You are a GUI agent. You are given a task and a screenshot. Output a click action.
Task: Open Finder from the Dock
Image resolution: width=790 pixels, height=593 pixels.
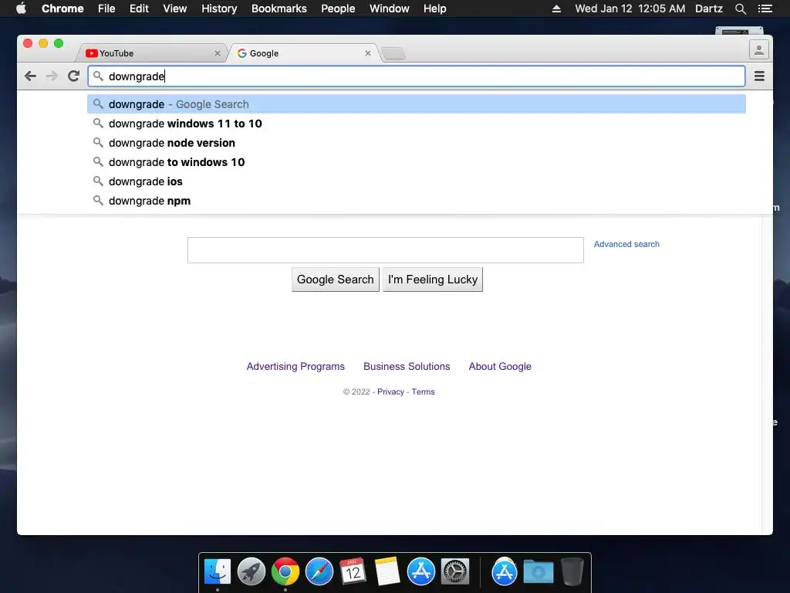(x=218, y=571)
